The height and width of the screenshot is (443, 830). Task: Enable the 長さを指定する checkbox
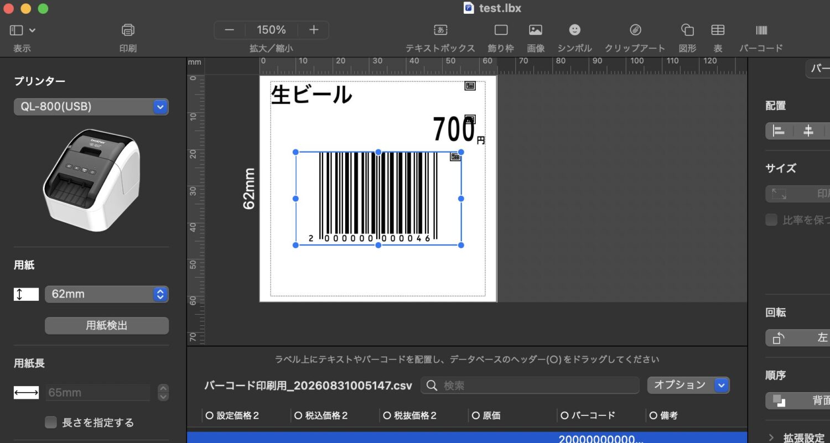[51, 423]
